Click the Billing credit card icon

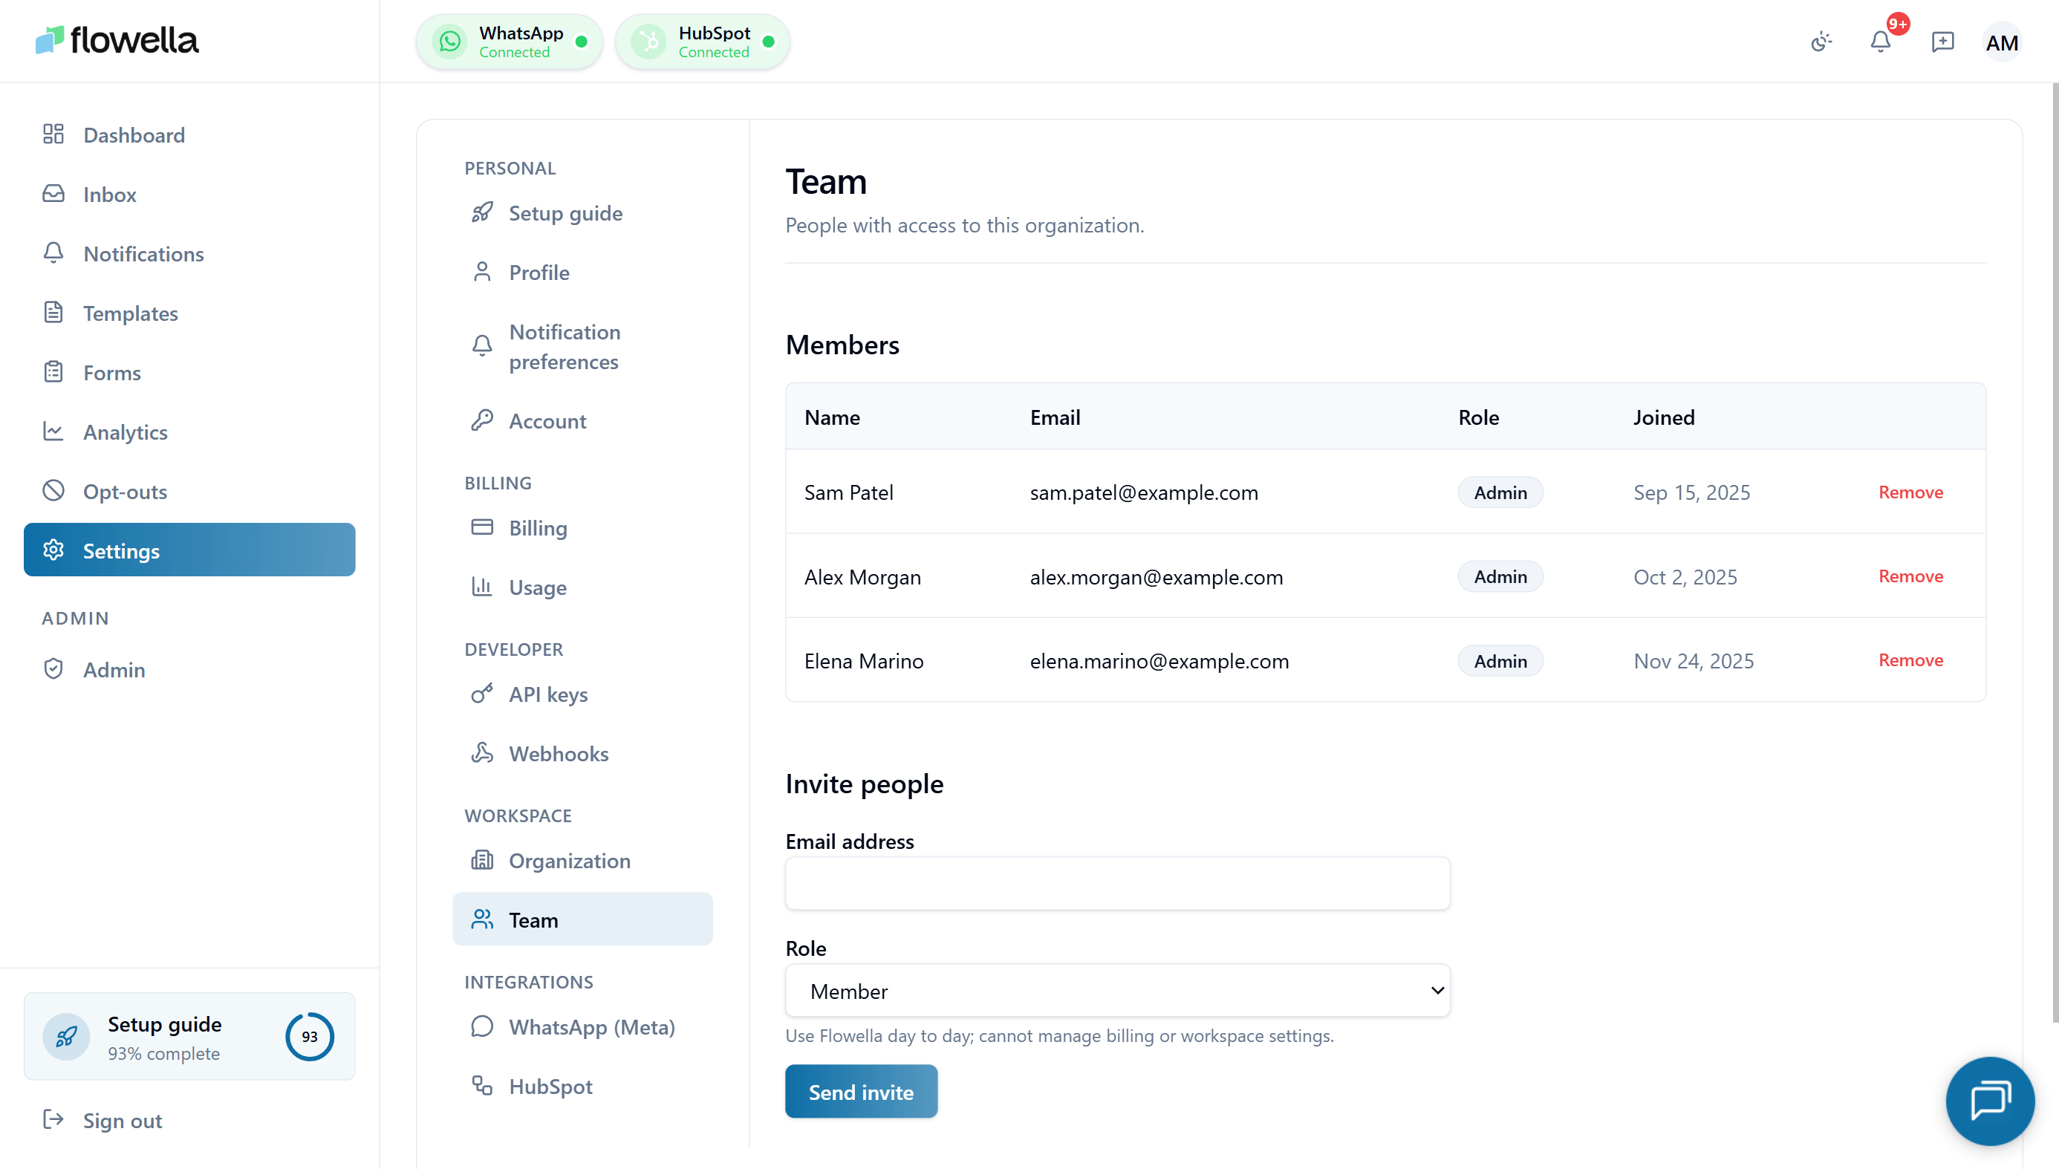481,527
